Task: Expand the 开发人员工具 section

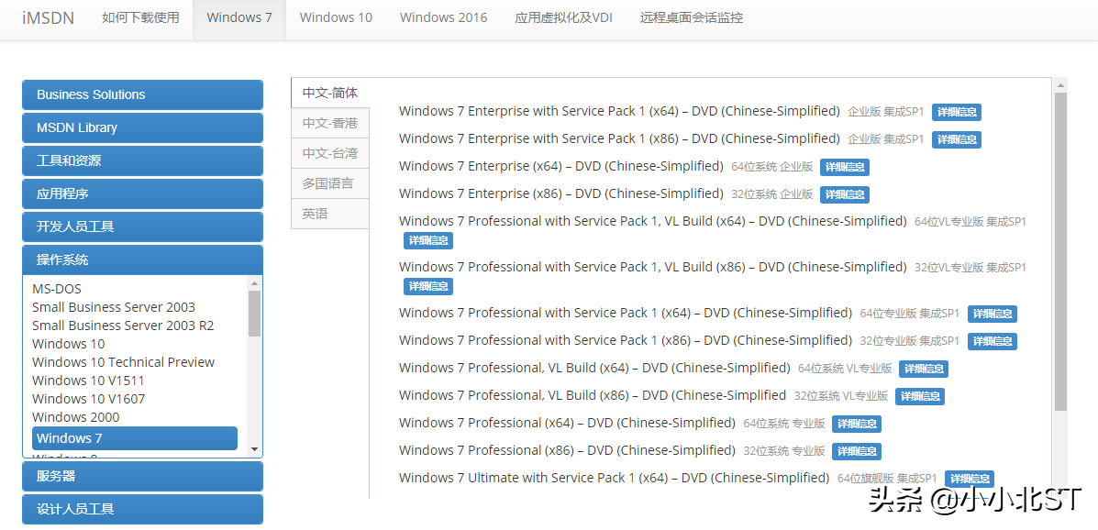Action: point(142,226)
